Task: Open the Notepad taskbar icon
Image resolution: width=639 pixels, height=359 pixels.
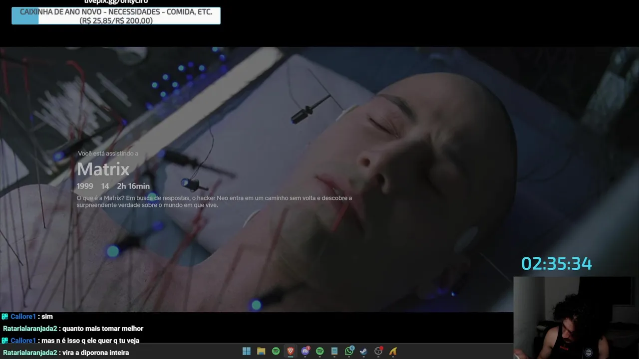Action: 334,351
